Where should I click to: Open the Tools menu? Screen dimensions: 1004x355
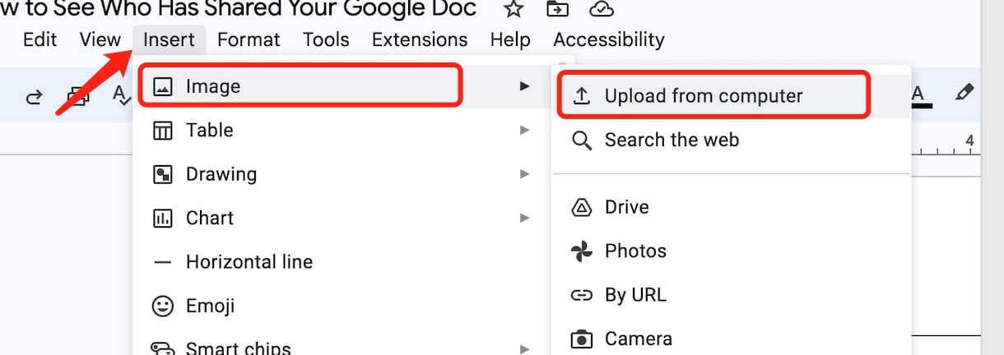[x=326, y=39]
